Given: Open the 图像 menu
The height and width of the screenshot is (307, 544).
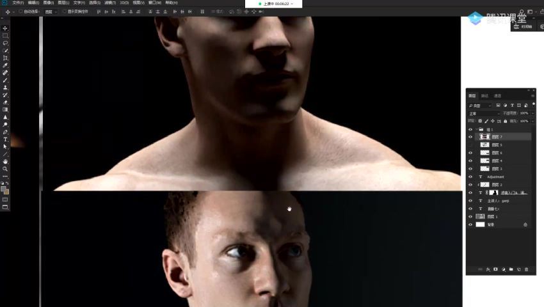Looking at the screenshot, I should (48, 3).
